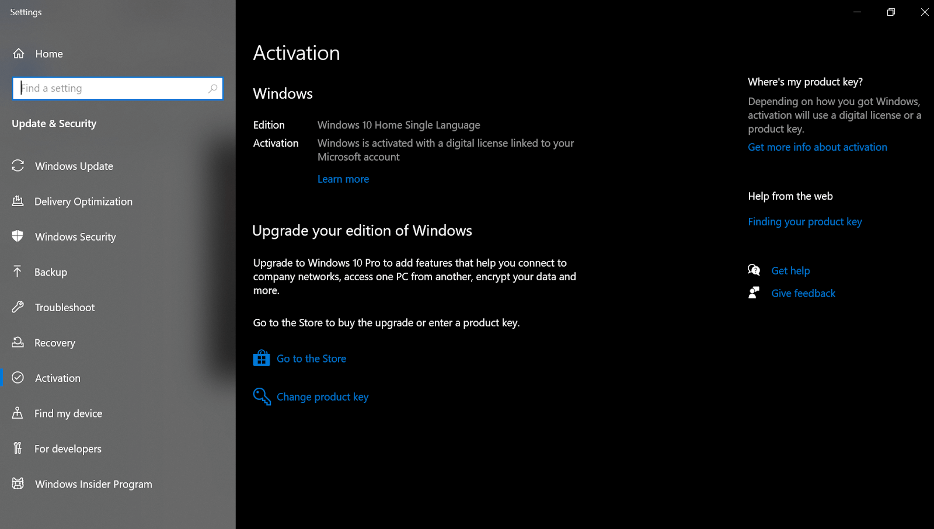Open Get help via the chat bubble icon

click(754, 270)
